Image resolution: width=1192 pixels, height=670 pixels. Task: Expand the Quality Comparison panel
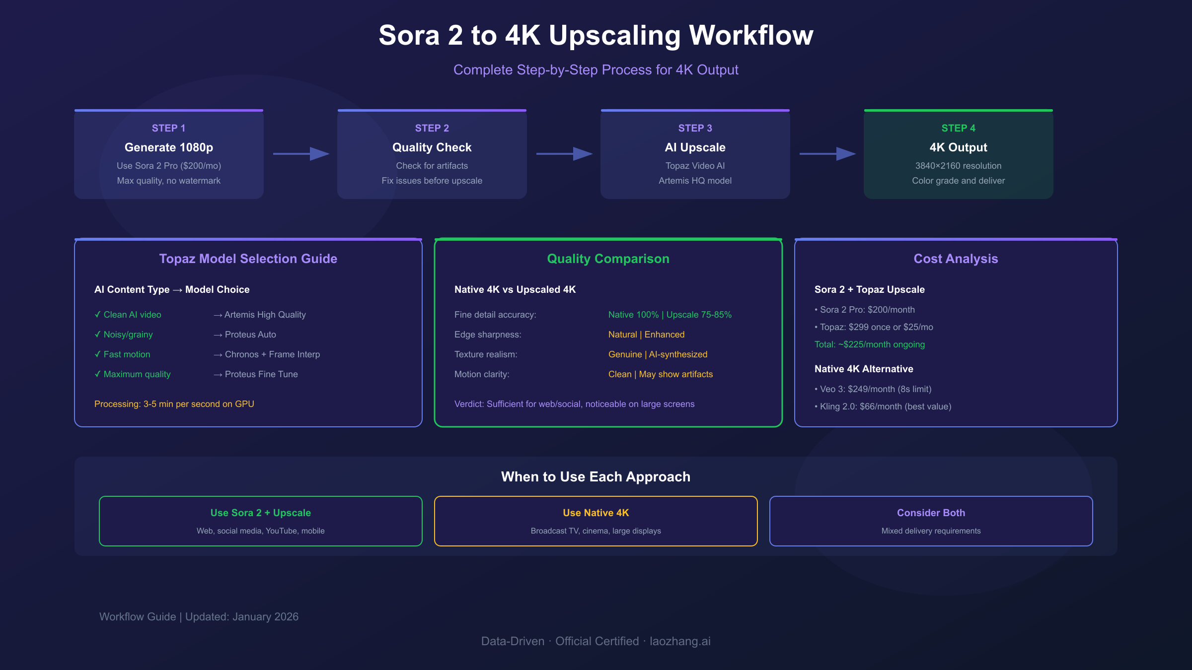coord(608,259)
